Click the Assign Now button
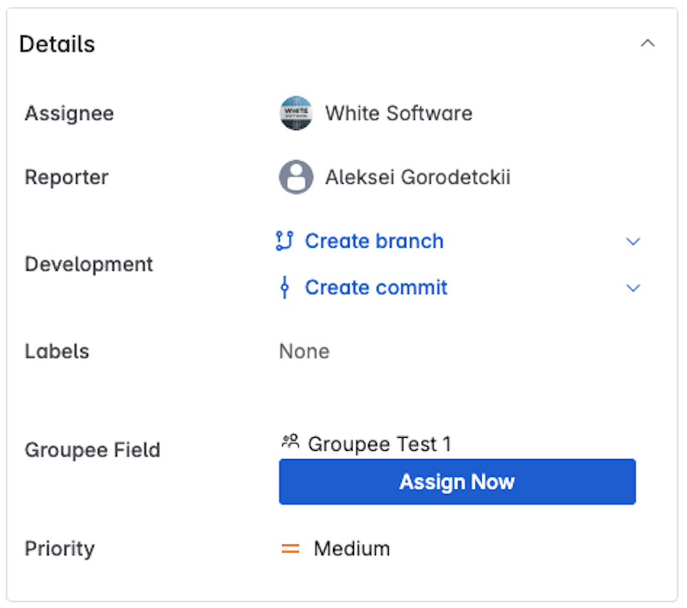The width and height of the screenshot is (687, 608). click(456, 482)
